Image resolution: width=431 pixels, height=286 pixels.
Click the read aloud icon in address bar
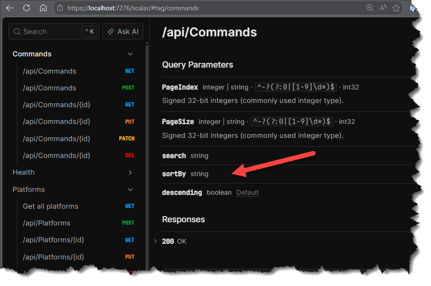pyautogui.click(x=383, y=8)
